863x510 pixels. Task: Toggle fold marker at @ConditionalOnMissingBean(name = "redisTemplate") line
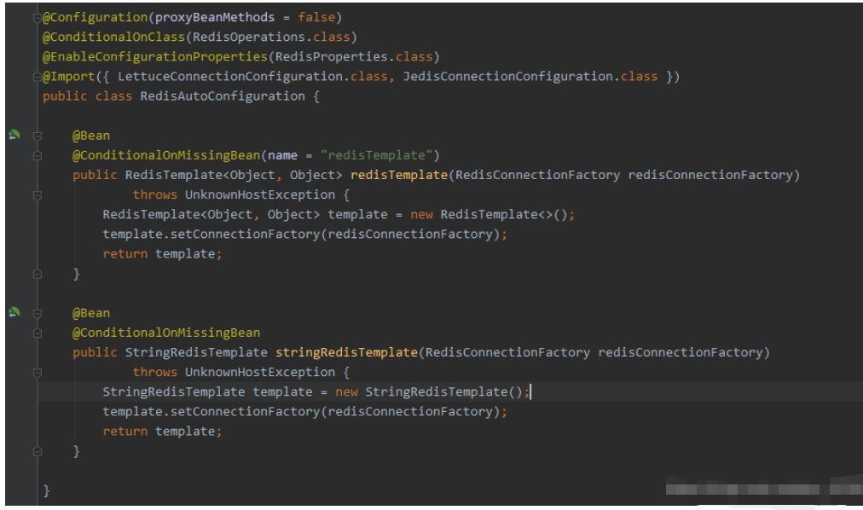(x=37, y=156)
